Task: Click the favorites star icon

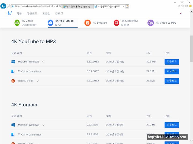Action: tap(183, 6)
